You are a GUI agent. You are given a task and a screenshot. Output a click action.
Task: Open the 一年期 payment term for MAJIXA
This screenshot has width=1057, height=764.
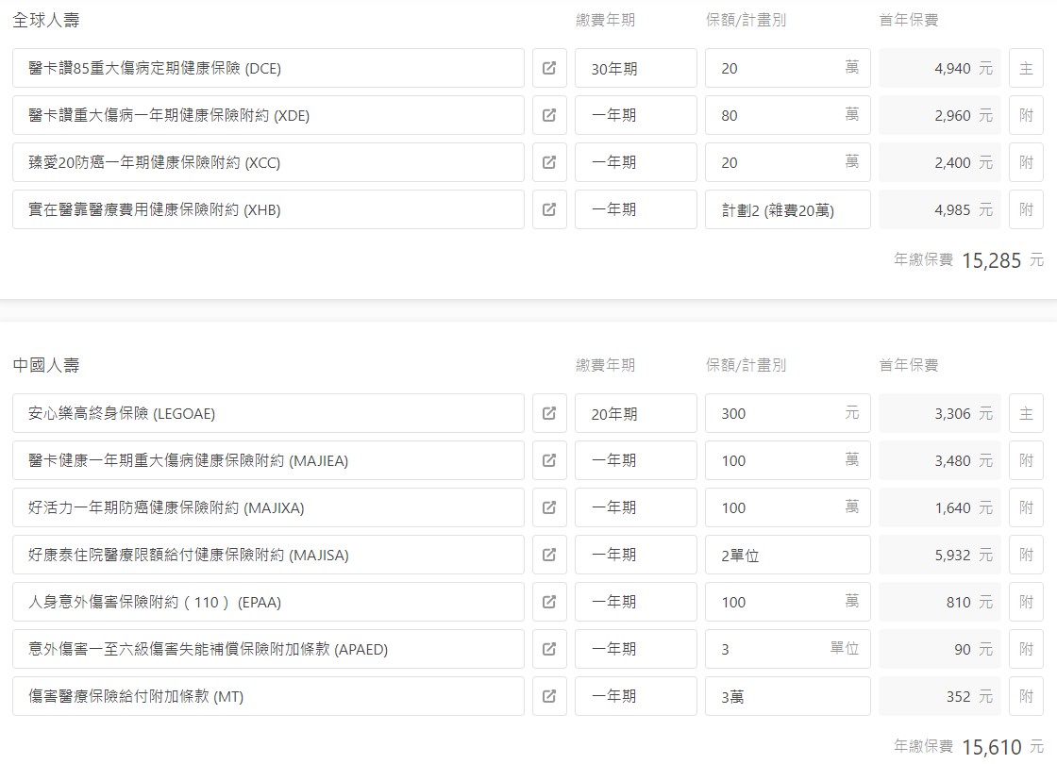click(x=636, y=507)
